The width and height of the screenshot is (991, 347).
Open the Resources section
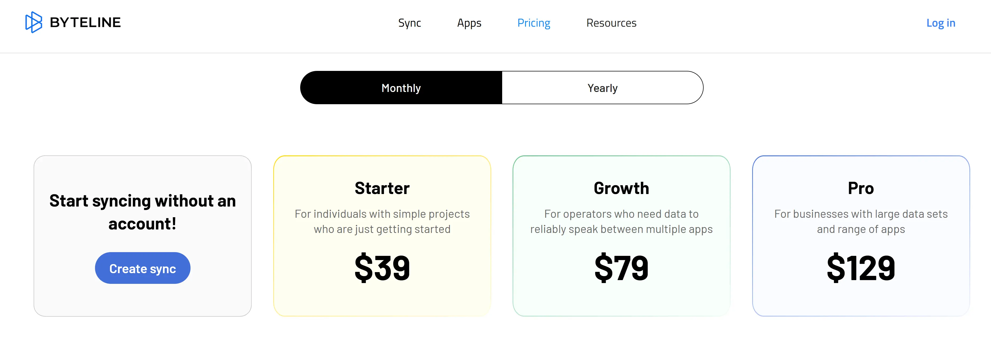(x=611, y=23)
